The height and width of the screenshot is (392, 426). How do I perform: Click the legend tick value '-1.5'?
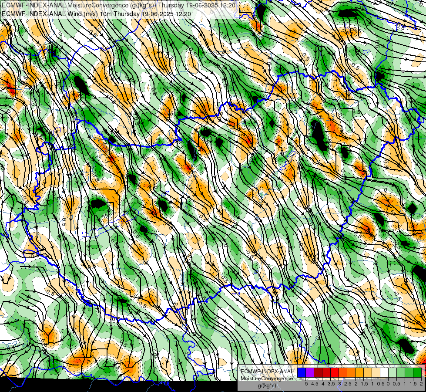click(363, 384)
